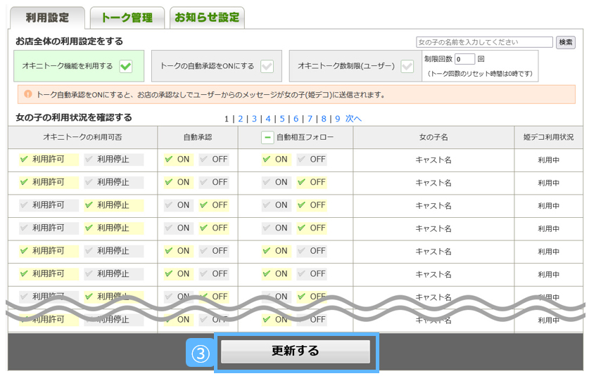Toggle オキニトーク数制限(ユーザー) checkbox
The image size is (589, 376).
click(407, 66)
